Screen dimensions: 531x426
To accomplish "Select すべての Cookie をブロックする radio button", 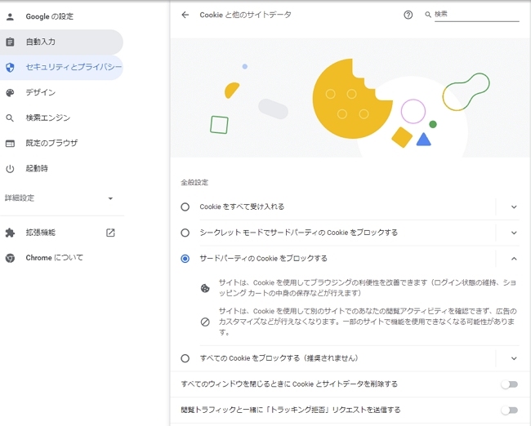I will 185,358.
